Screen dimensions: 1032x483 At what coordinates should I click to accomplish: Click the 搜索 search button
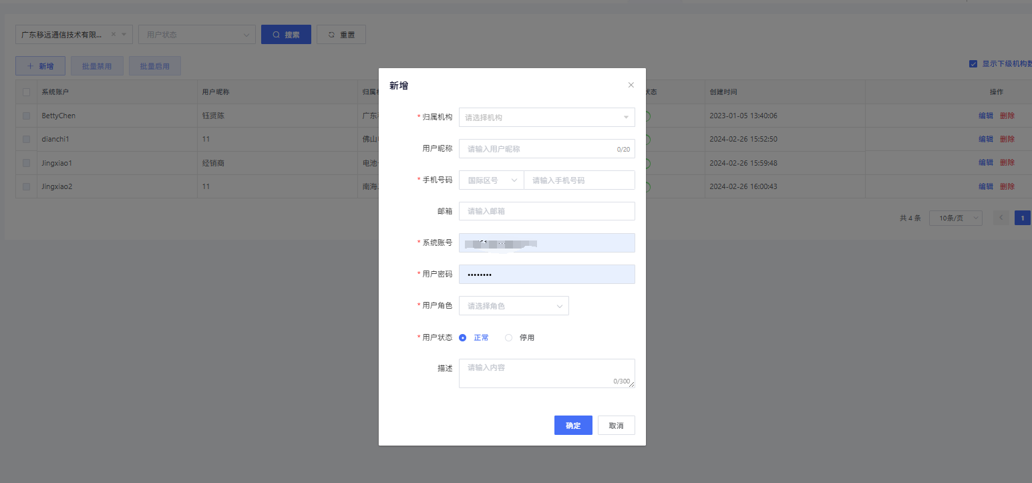(286, 35)
